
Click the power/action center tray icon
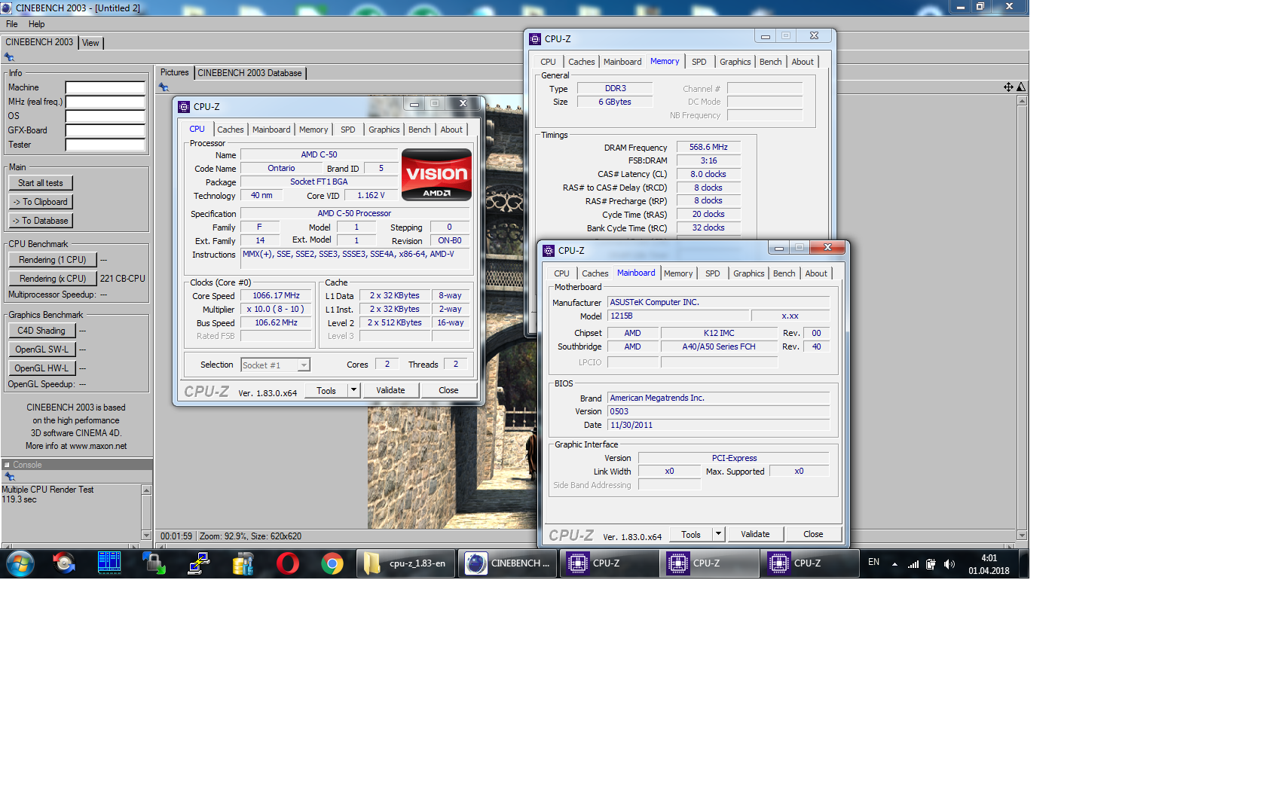[931, 564]
